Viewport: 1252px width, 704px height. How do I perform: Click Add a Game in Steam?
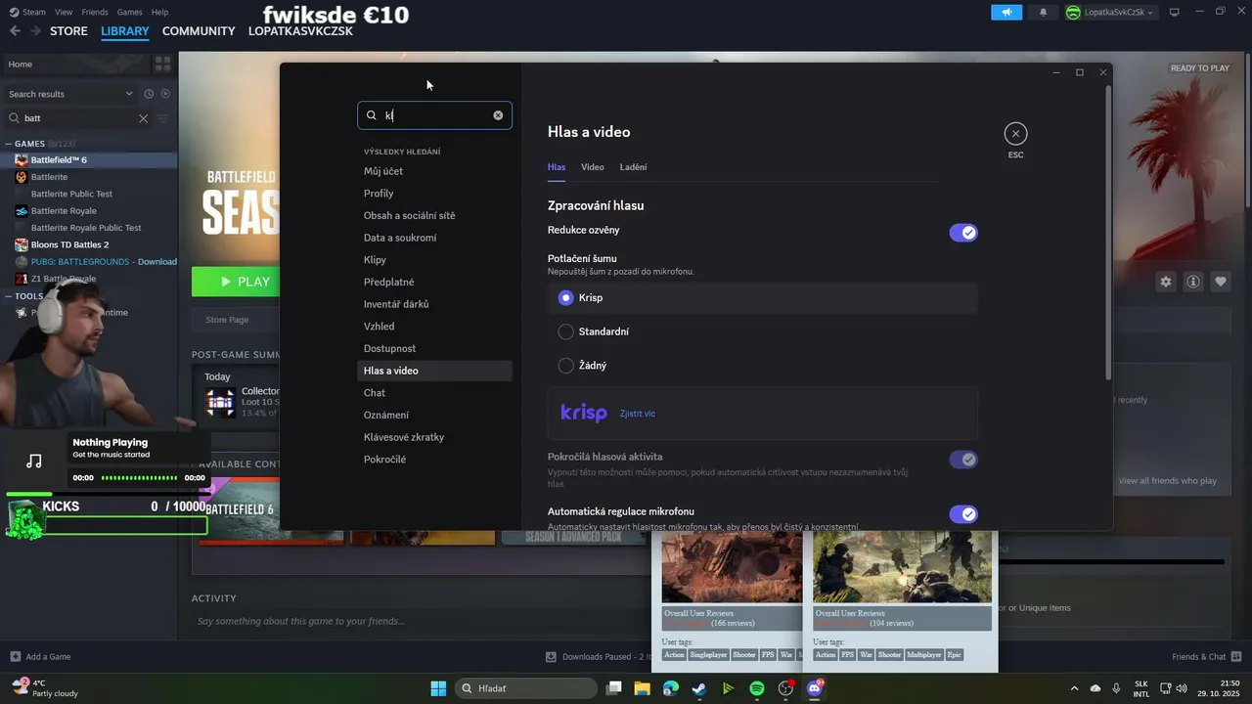[x=40, y=657]
